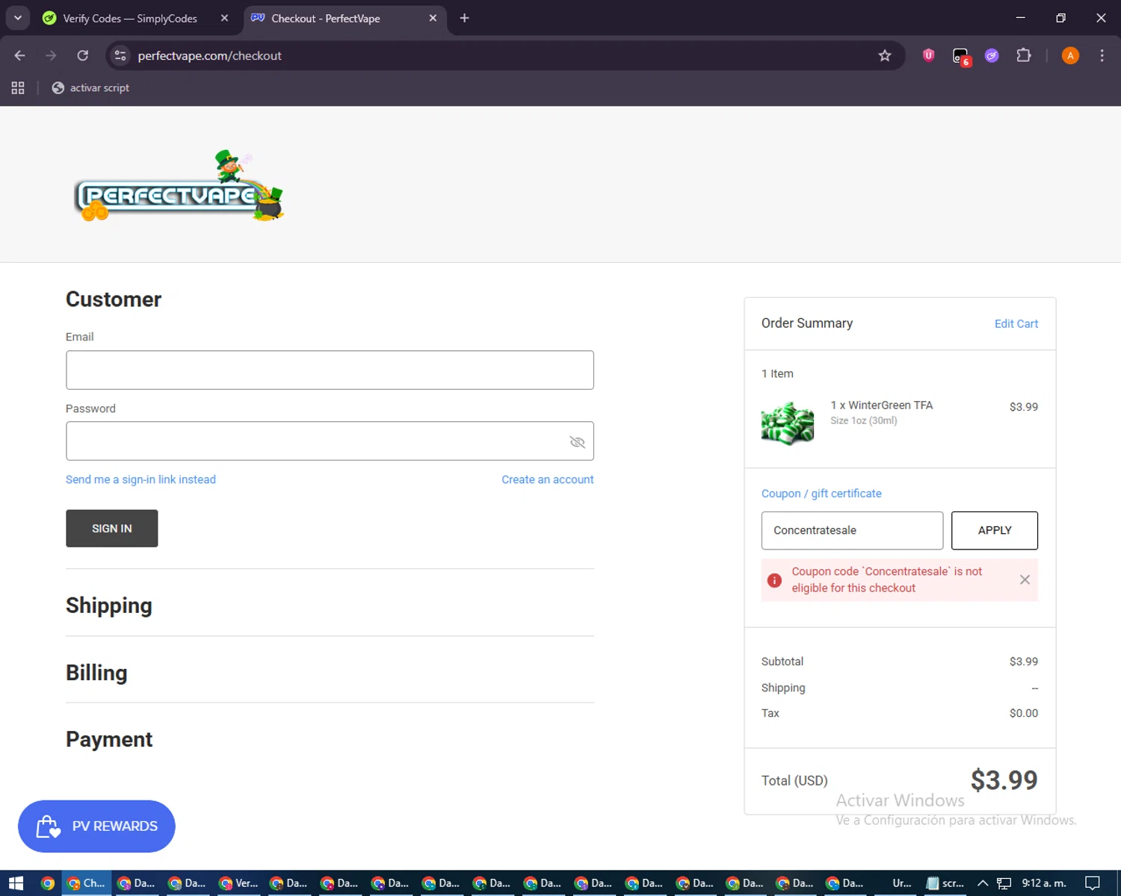The width and height of the screenshot is (1121, 896).
Task: Open the Chrome three-dot menu
Action: click(x=1102, y=55)
